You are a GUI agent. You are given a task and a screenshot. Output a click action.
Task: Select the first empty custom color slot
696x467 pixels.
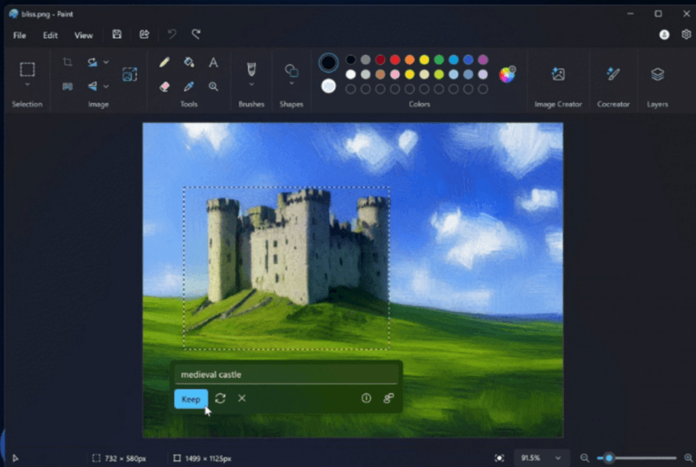pos(351,89)
